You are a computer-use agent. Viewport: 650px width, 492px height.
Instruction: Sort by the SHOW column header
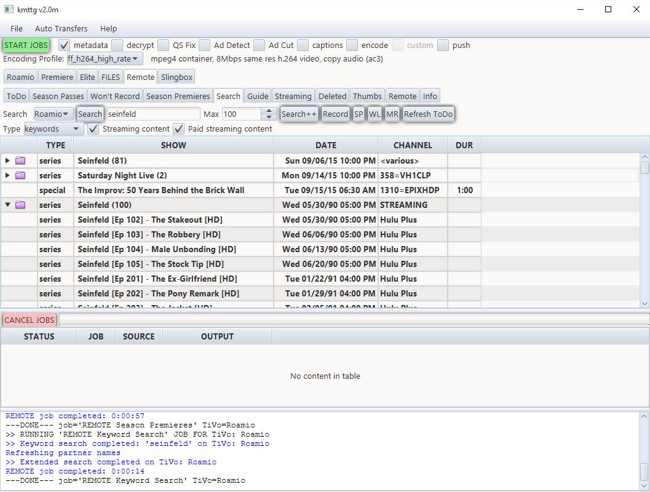tap(173, 145)
